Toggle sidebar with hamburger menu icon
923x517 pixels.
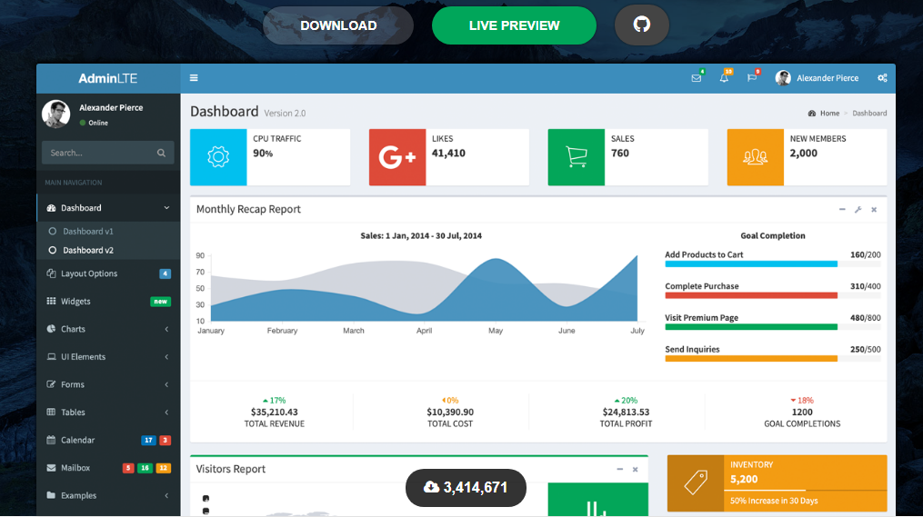click(x=194, y=77)
